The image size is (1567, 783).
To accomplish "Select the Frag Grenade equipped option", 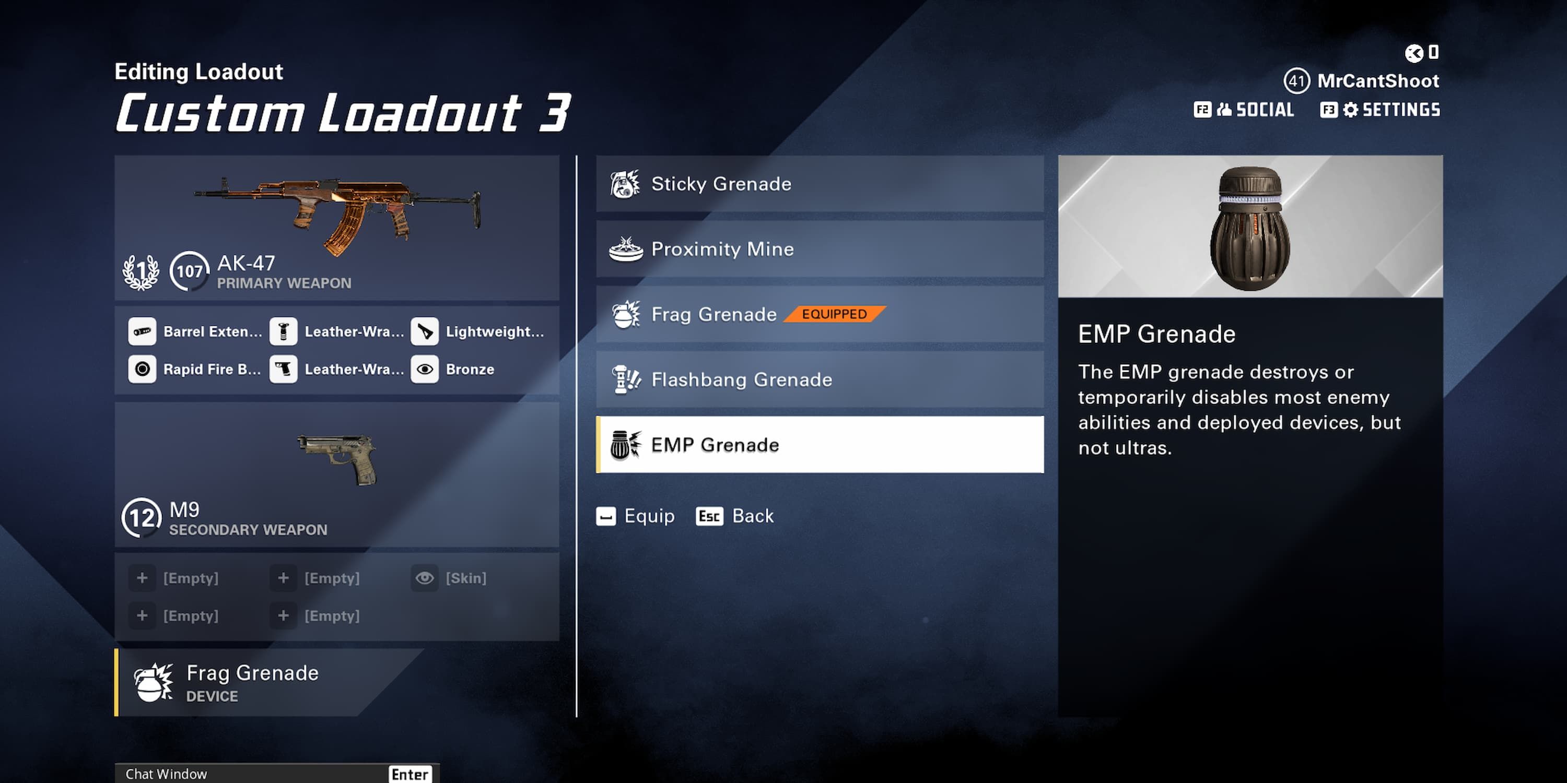I will 820,313.
